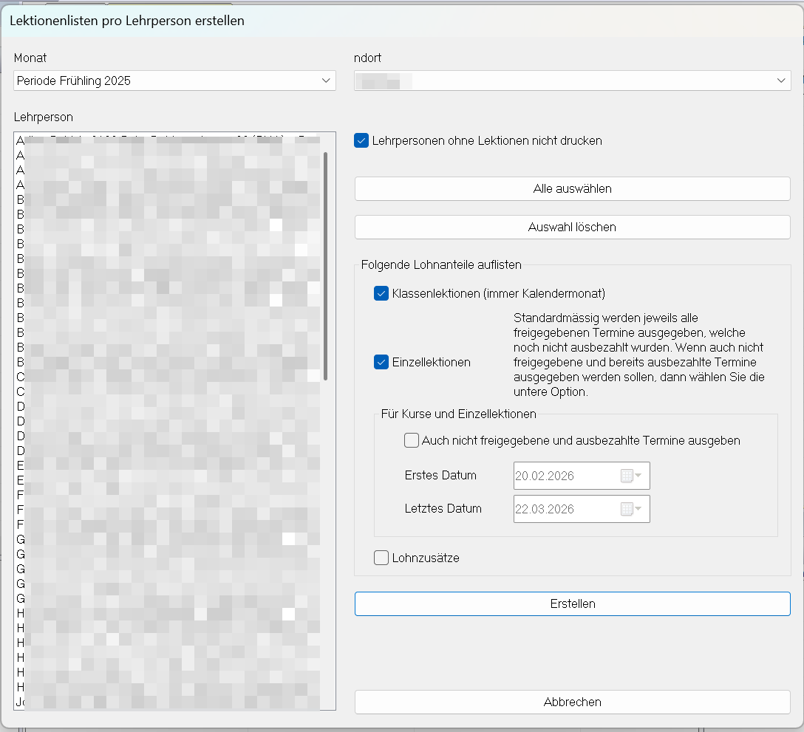
Task: Click the 'Alle auswählen' button
Action: pos(572,188)
